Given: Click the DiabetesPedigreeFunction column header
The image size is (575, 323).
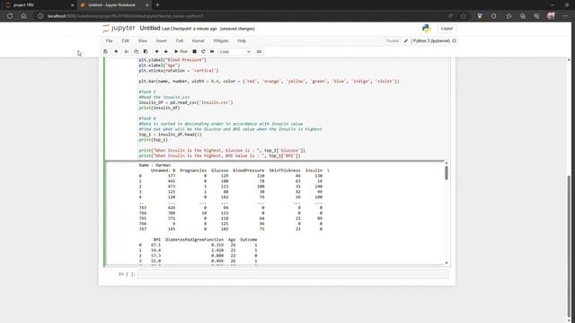Looking at the screenshot, I should (x=194, y=240).
